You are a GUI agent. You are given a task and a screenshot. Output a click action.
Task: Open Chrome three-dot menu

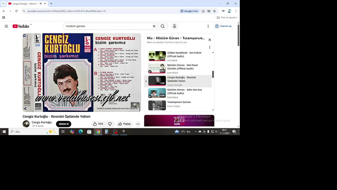(236, 11)
